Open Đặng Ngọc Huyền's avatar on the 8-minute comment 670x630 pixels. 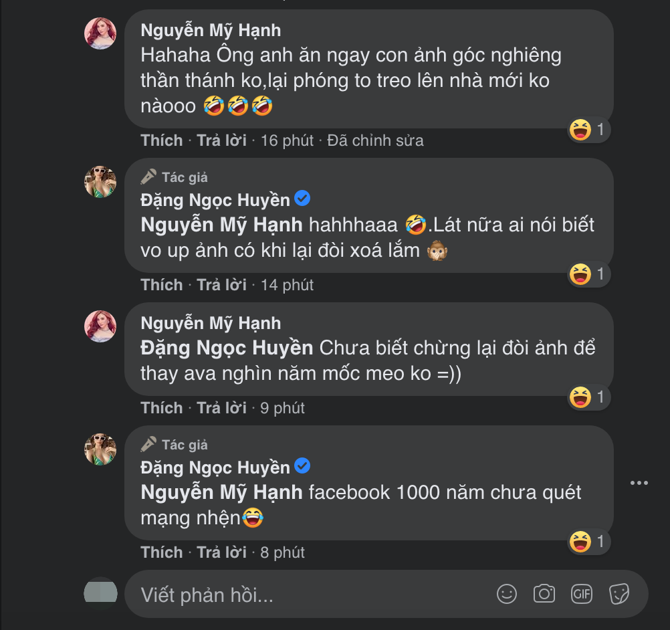(x=100, y=449)
